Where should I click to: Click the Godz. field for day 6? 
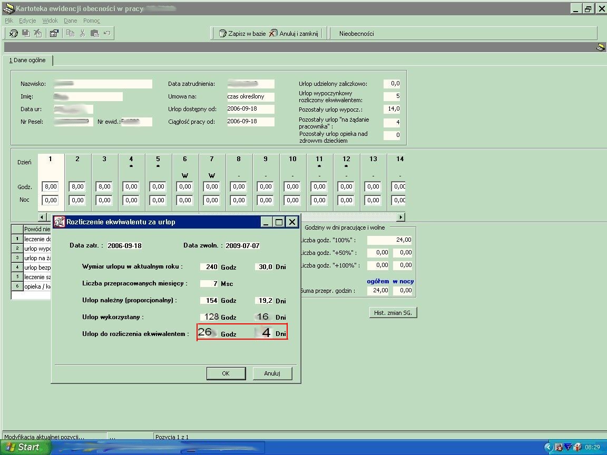point(185,186)
